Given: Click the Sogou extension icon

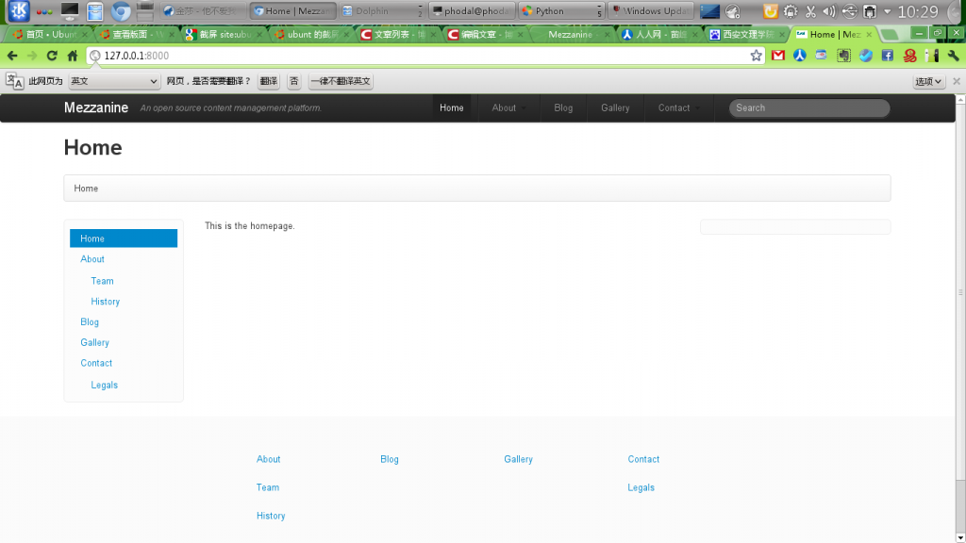Looking at the screenshot, I should click(x=908, y=55).
